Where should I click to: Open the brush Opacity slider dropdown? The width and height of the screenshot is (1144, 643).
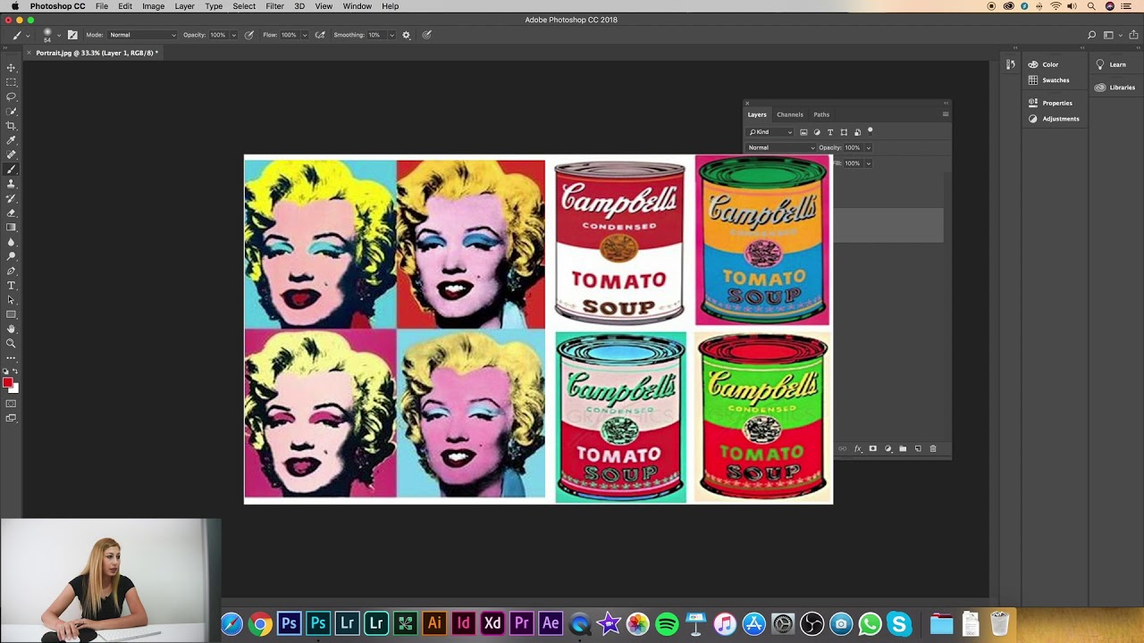[234, 35]
